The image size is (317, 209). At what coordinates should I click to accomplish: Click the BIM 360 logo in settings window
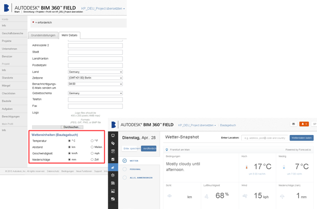point(7,8)
